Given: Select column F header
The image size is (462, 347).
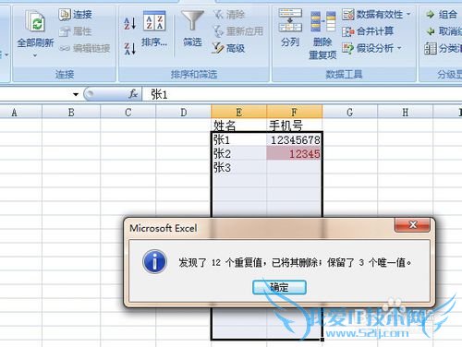Looking at the screenshot, I should click(x=295, y=113).
